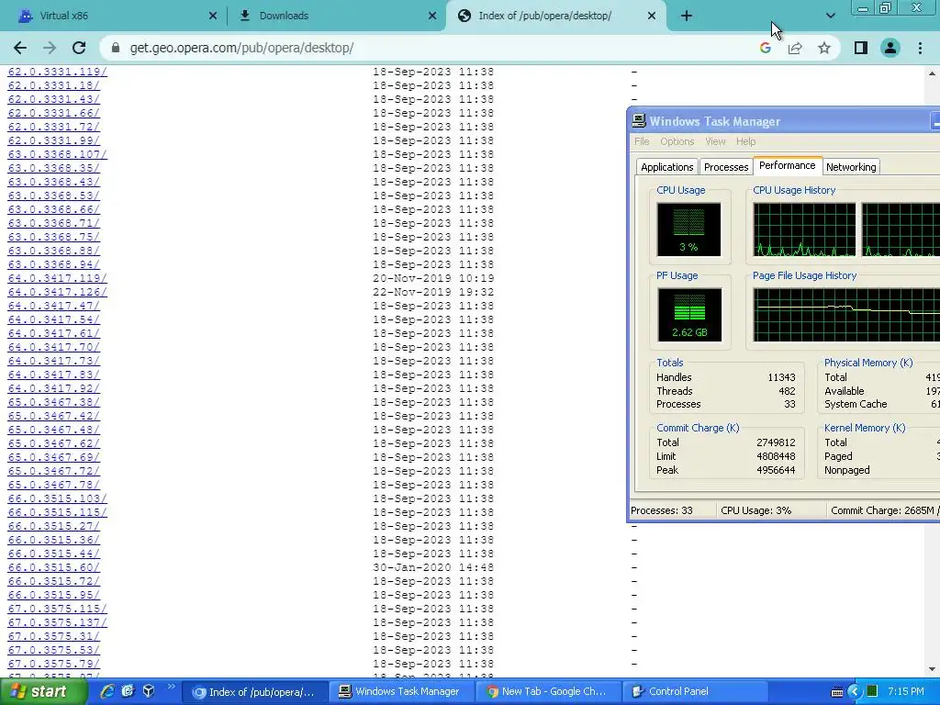Viewport: 940px width, 705px height.
Task: Click the PF Usage 2.62 GB gauge
Action: (689, 315)
